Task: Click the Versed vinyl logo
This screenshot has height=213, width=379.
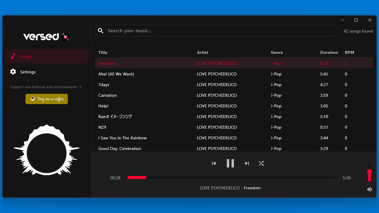Action: coord(66,37)
